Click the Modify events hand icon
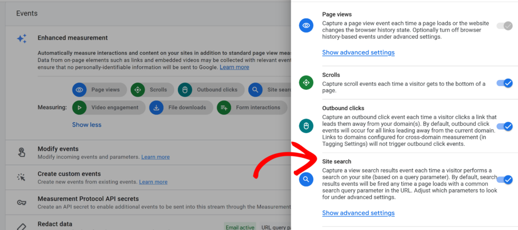 (x=22, y=152)
